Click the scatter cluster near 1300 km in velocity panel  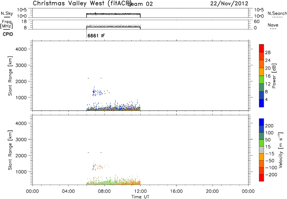coord(97,166)
